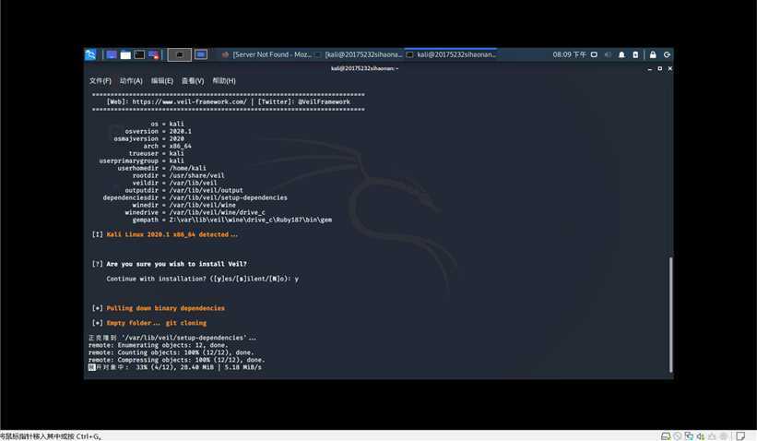Screen dimensions: 757x441
Task: Switch to workspace one in pager
Action: tap(180, 54)
